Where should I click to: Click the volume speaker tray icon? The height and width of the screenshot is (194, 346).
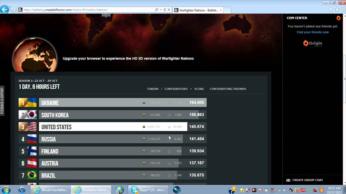pyautogui.click(x=285, y=190)
